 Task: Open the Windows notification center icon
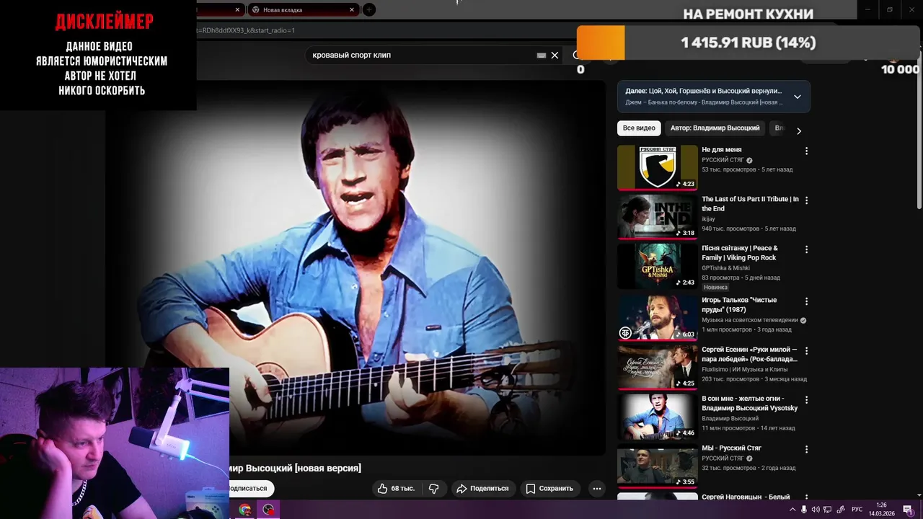click(x=908, y=510)
